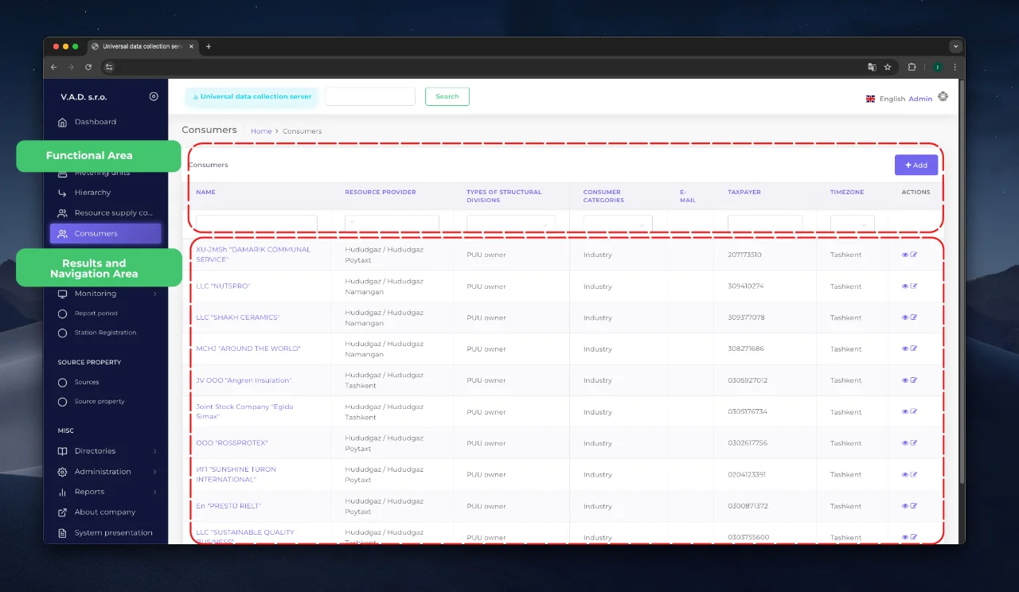View site information icon in address bar
The height and width of the screenshot is (592, 1019).
pos(109,67)
